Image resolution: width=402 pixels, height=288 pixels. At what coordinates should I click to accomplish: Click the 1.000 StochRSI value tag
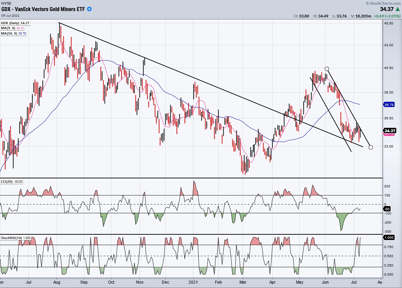(389, 237)
